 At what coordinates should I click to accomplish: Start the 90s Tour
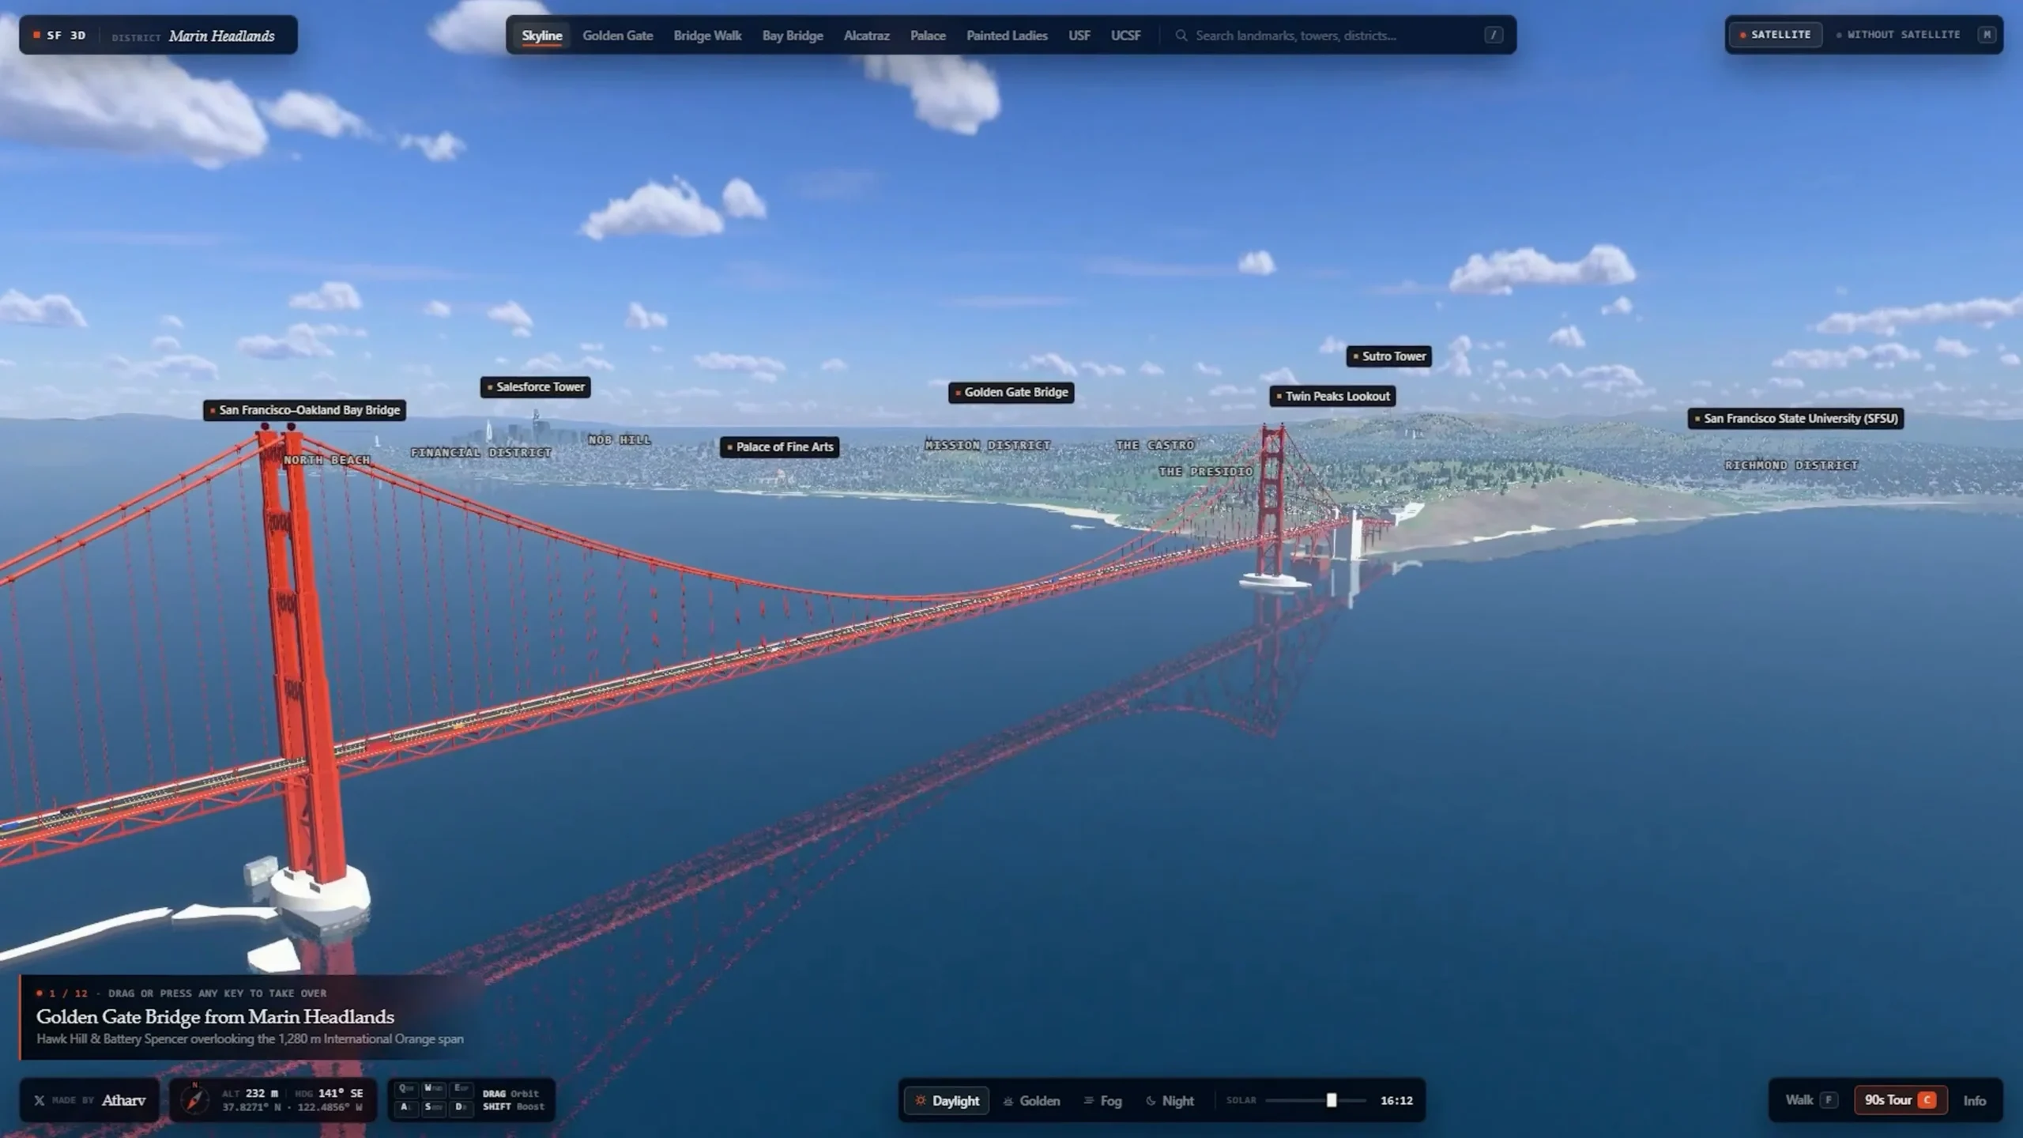1900,1100
